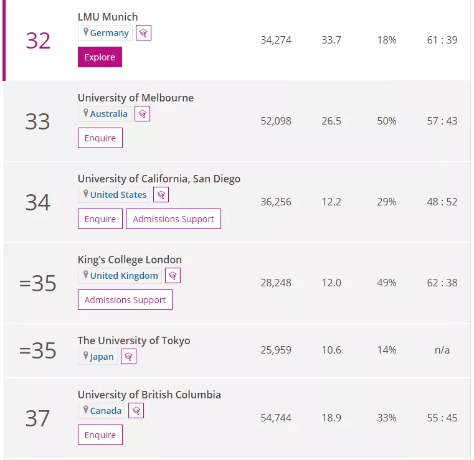Click graduation cap icon beside Germany
The image size is (474, 460).
coord(143,33)
